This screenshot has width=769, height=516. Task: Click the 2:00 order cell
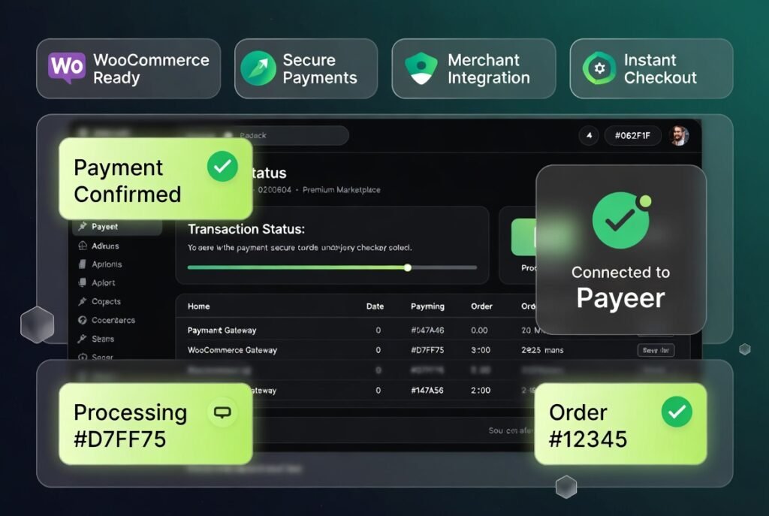[x=481, y=391]
